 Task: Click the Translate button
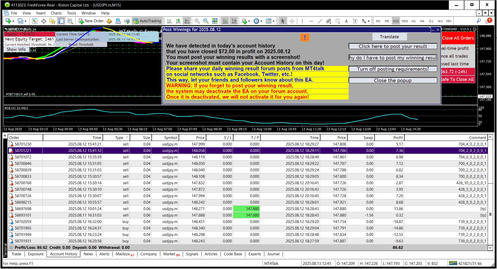coord(389,37)
